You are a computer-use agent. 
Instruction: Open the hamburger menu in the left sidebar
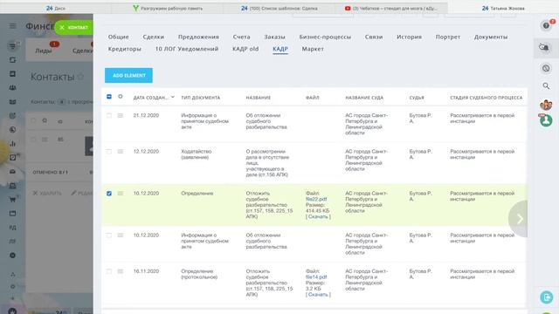click(13, 26)
